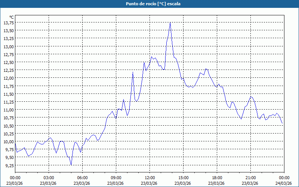Click the 12,00 y-axis value label
Screen dimensions: 299x187
[9, 78]
